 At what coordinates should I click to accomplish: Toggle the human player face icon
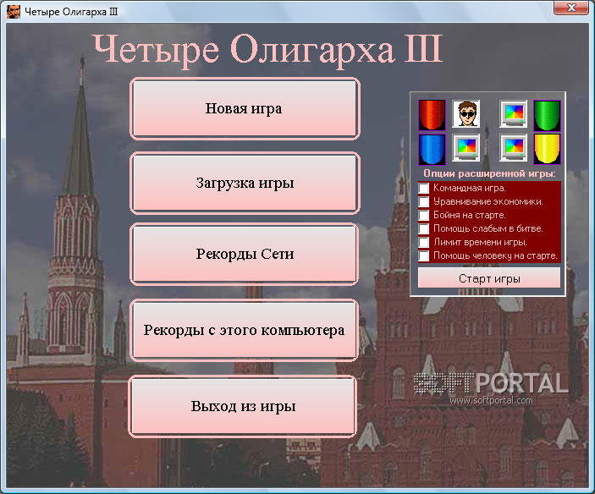(466, 113)
